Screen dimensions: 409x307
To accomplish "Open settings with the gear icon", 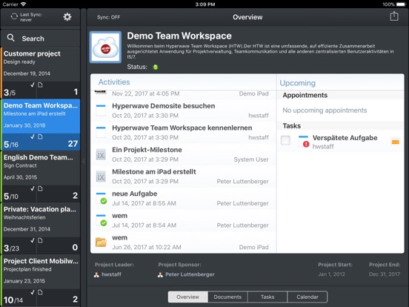I will click(67, 17).
